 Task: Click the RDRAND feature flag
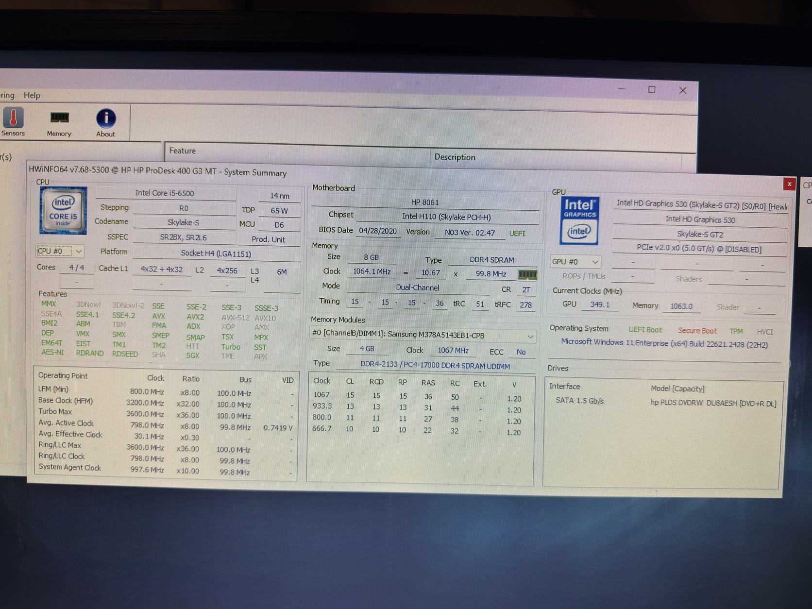pyautogui.click(x=90, y=353)
